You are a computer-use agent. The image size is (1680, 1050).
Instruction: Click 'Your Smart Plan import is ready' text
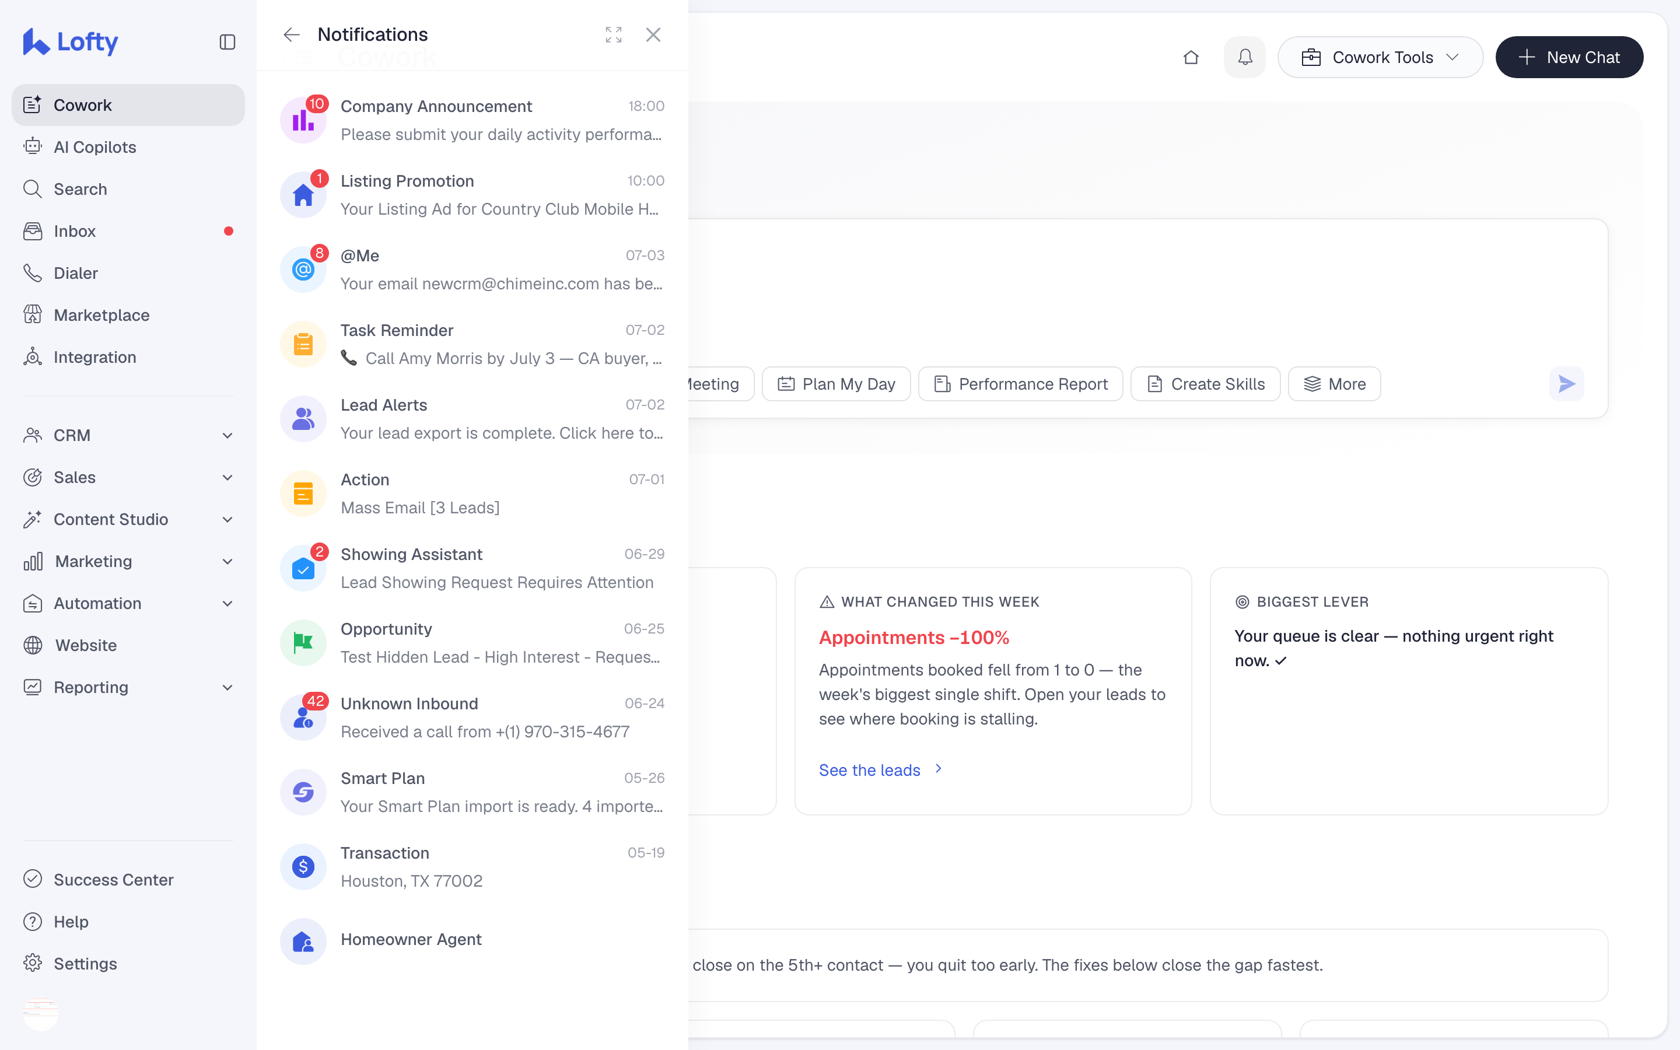coord(502,806)
